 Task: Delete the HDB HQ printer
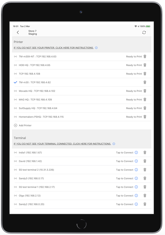(x=145, y=65)
